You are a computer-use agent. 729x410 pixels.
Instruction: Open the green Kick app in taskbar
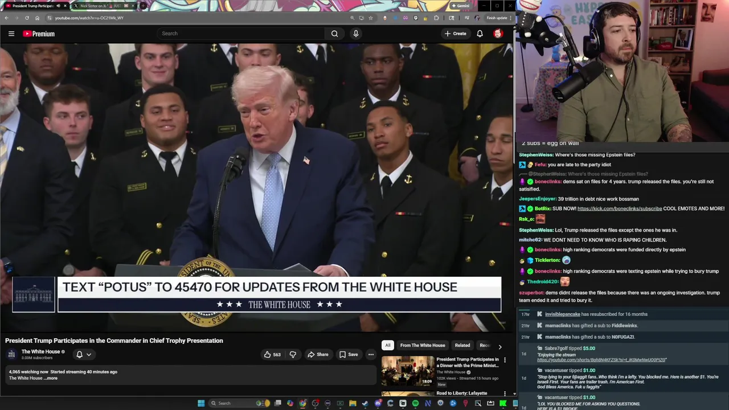point(503,403)
